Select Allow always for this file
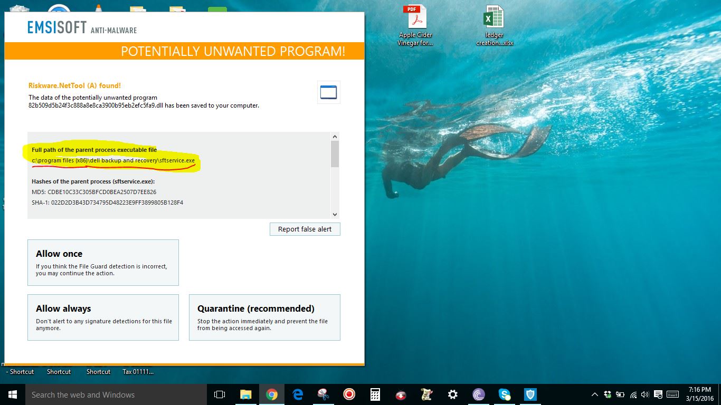This screenshot has width=721, height=405. pyautogui.click(x=103, y=317)
